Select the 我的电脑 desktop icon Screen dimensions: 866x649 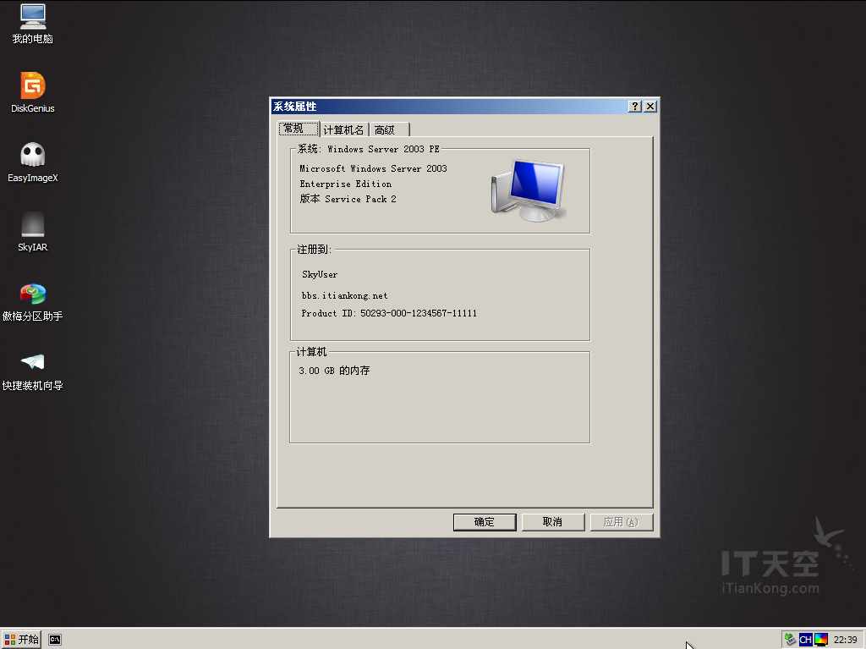33,24
